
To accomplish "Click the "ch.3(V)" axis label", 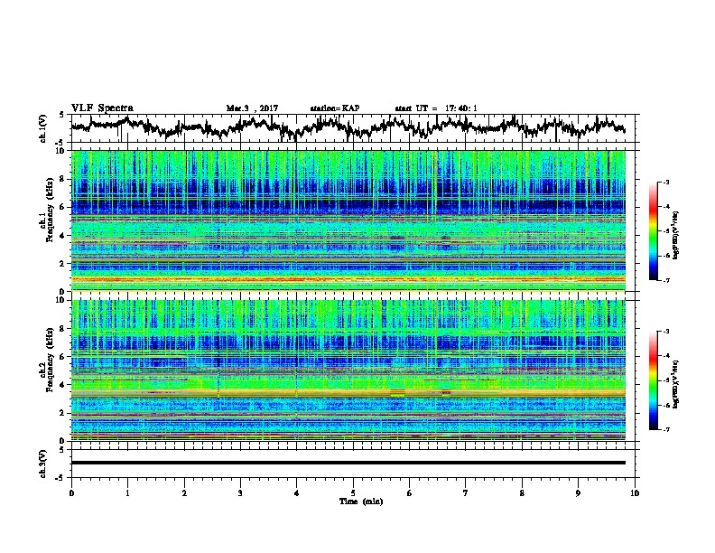I will (x=43, y=464).
